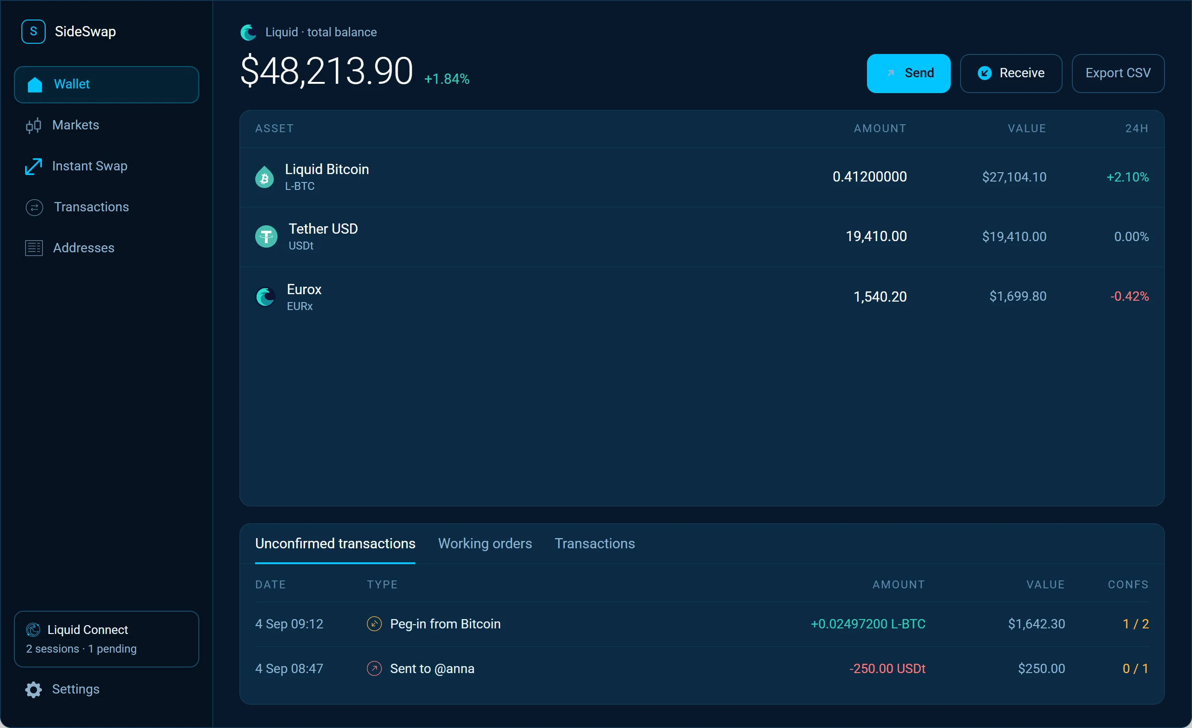The width and height of the screenshot is (1192, 728).
Task: Click the Liquid Connect wave icon
Action: point(33,630)
